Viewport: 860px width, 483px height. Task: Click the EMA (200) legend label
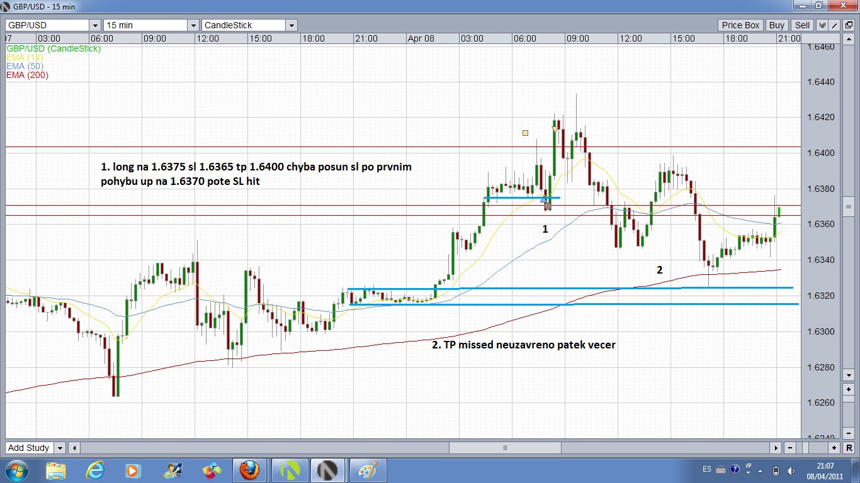pos(27,75)
